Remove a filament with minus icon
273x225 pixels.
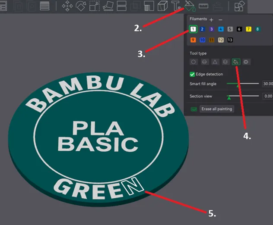(220, 20)
